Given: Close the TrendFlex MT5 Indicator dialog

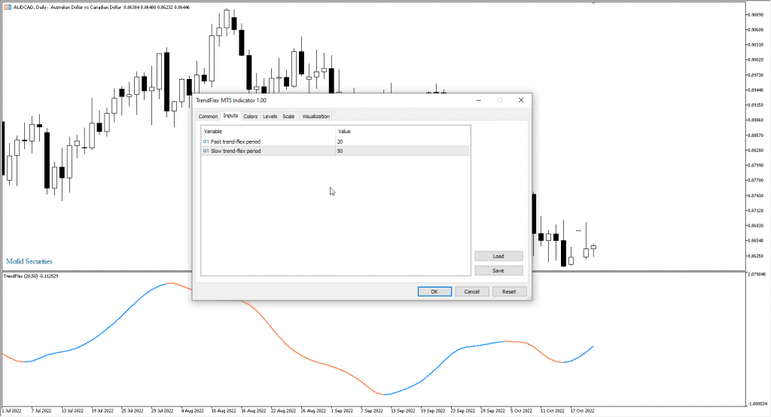Looking at the screenshot, I should tap(520, 100).
